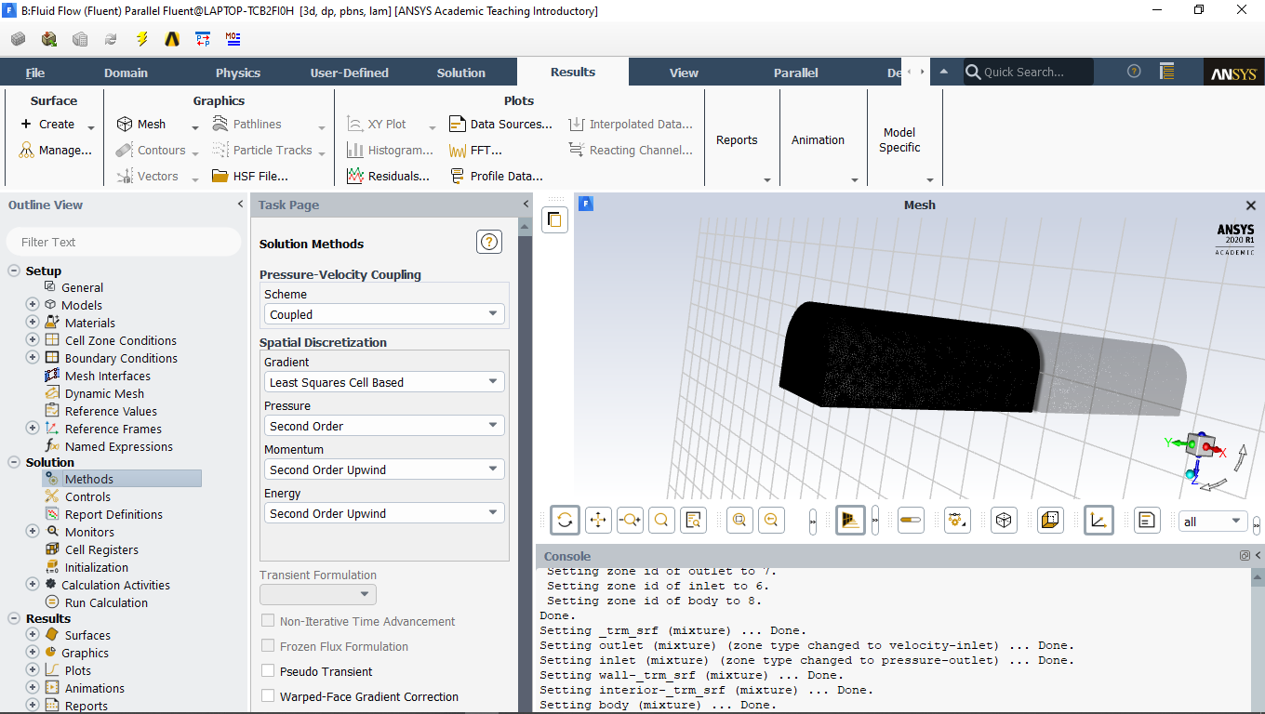The image size is (1265, 714).
Task: Enable the Pseudo Transient checkbox
Action: 268,671
